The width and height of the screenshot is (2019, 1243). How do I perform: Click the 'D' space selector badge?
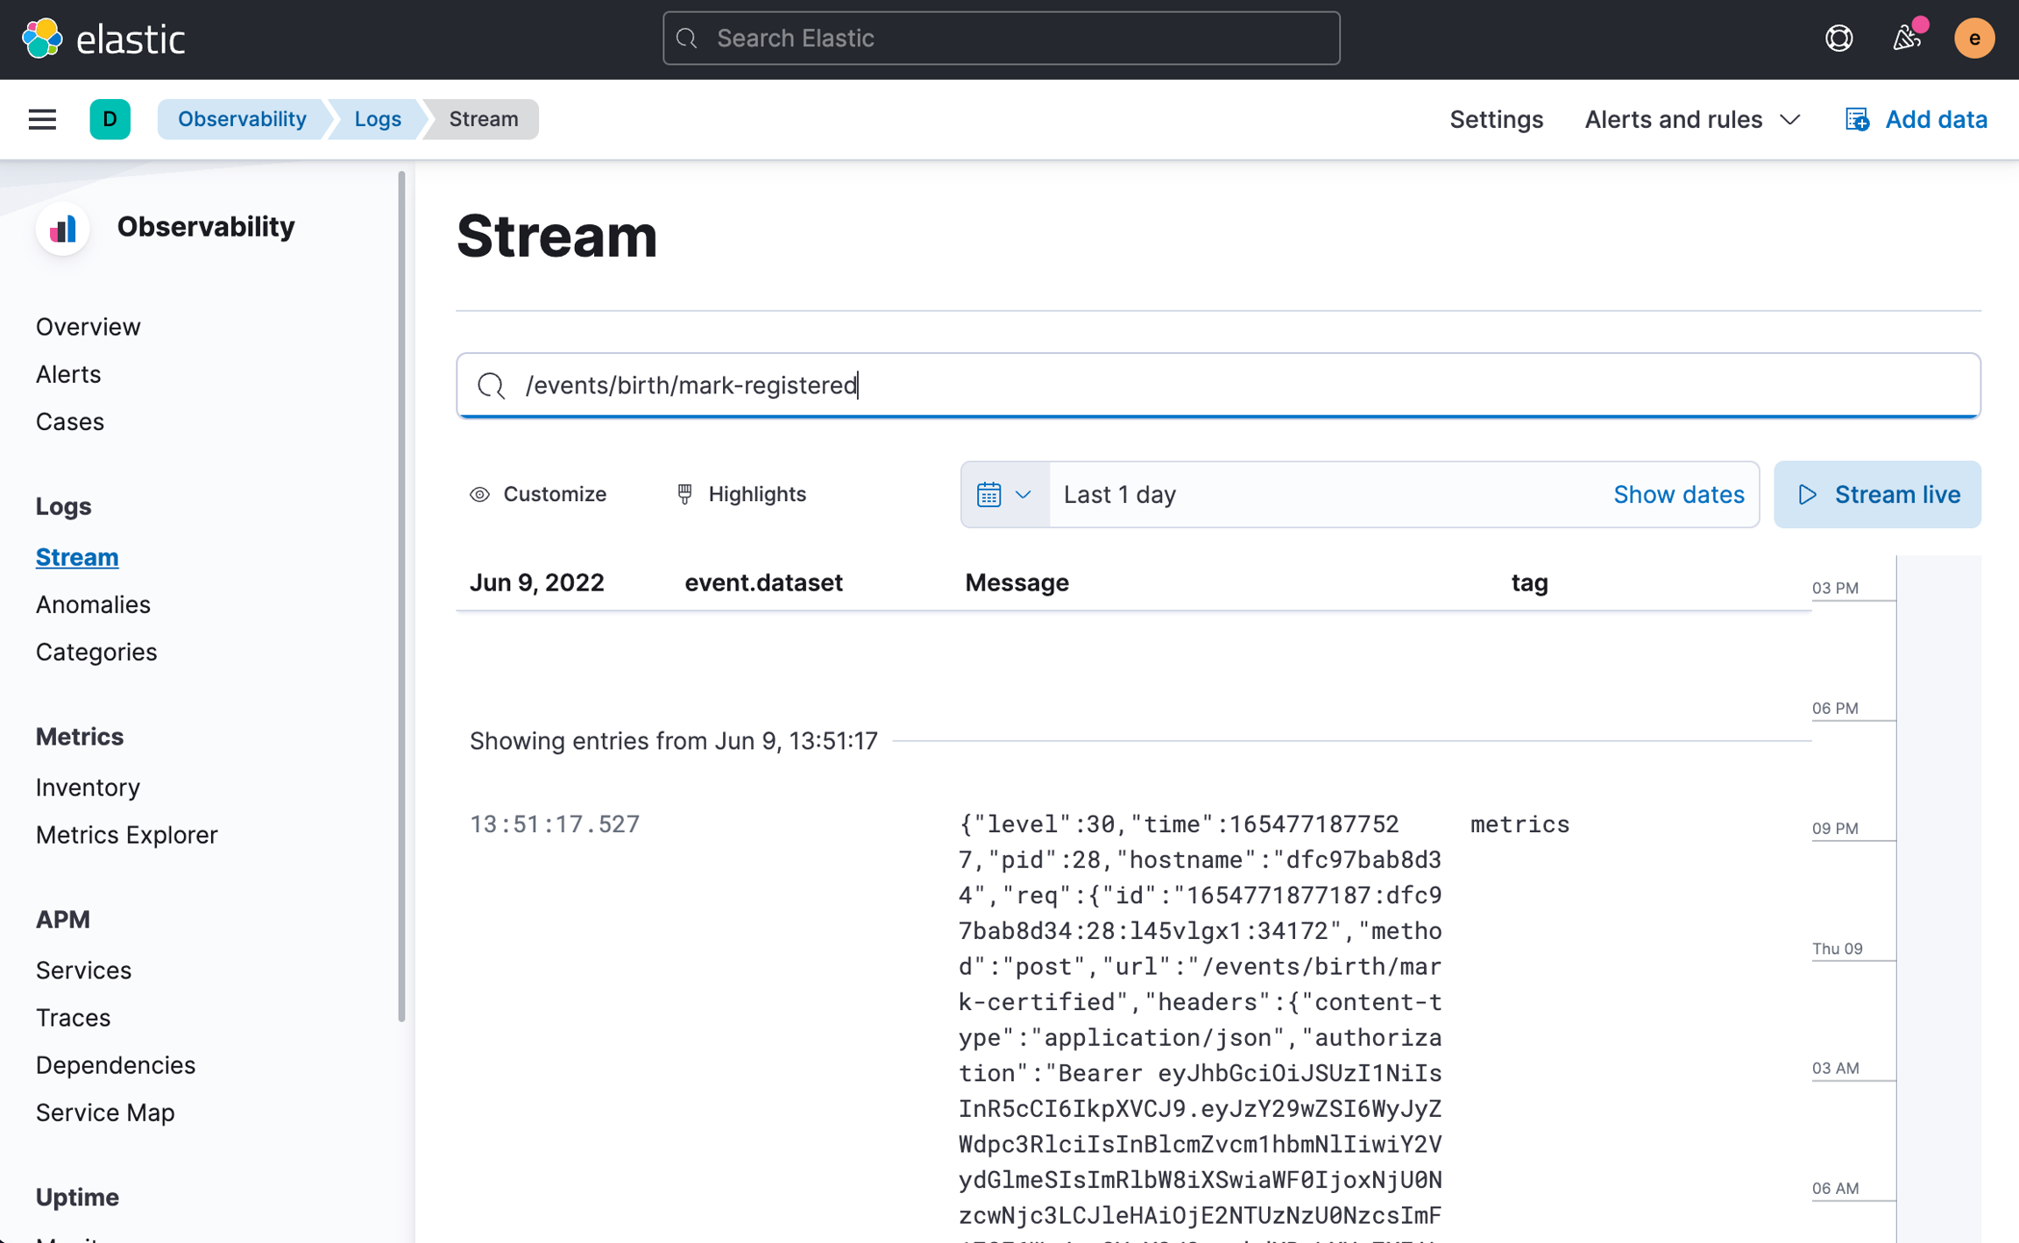(x=110, y=119)
